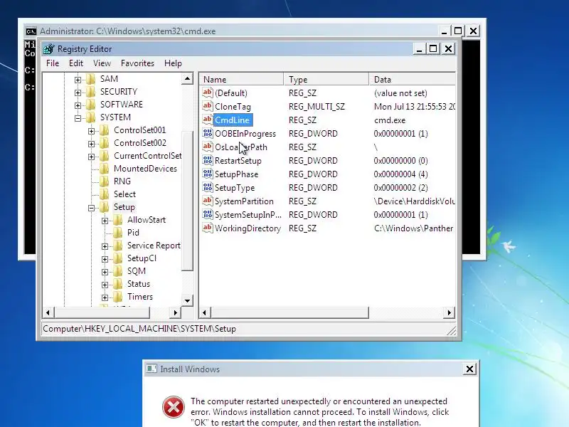Click the values pane horizontal scroll right arrow

tap(450, 312)
